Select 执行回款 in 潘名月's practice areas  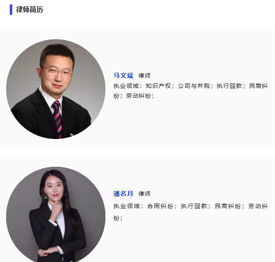tap(194, 206)
